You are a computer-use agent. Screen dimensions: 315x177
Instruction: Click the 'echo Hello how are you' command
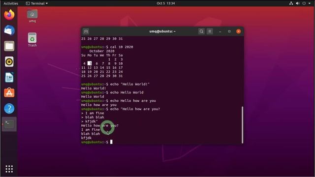[x=133, y=101]
